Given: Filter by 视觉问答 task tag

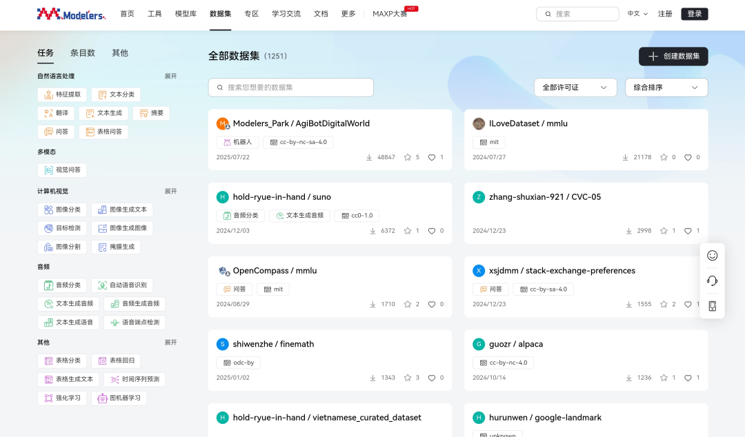Looking at the screenshot, I should 62,170.
